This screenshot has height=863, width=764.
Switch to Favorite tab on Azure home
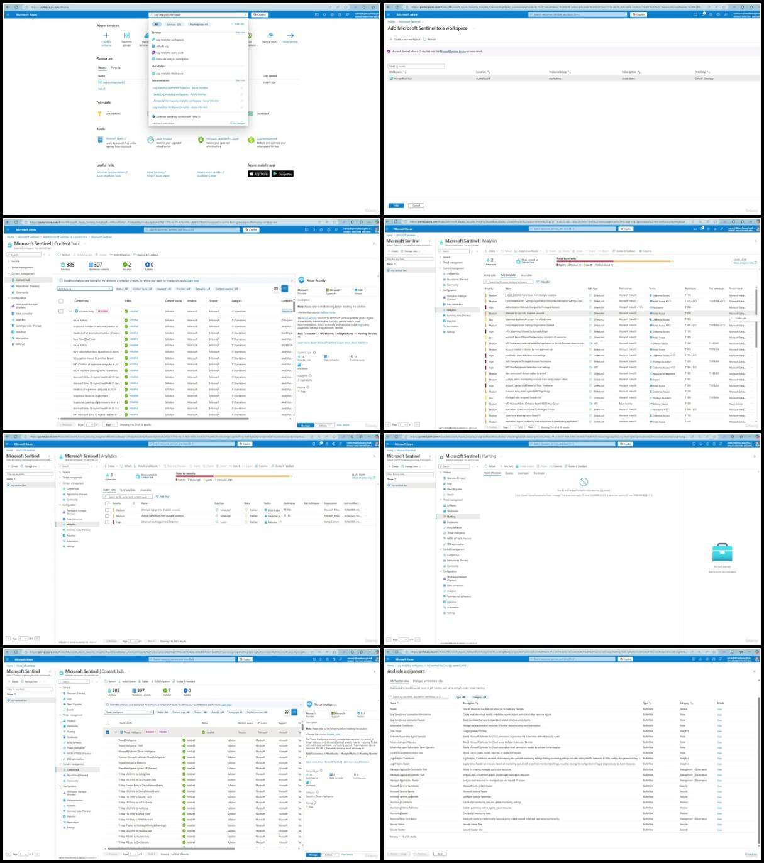point(116,67)
